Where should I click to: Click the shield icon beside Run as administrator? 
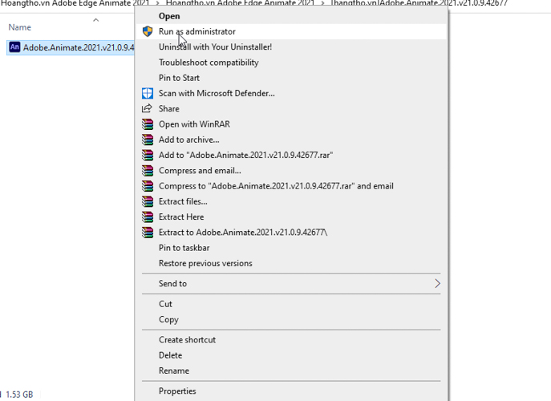pyautogui.click(x=147, y=31)
